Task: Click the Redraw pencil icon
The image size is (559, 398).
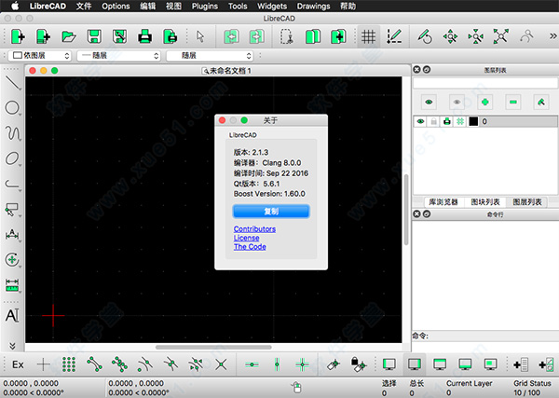Action: click(425, 36)
